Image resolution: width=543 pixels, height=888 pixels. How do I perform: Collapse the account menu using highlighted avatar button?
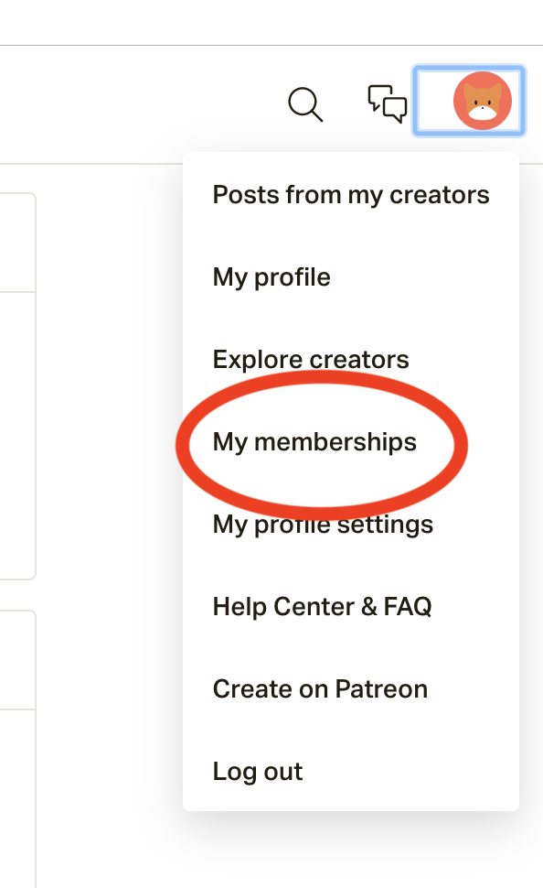(469, 101)
